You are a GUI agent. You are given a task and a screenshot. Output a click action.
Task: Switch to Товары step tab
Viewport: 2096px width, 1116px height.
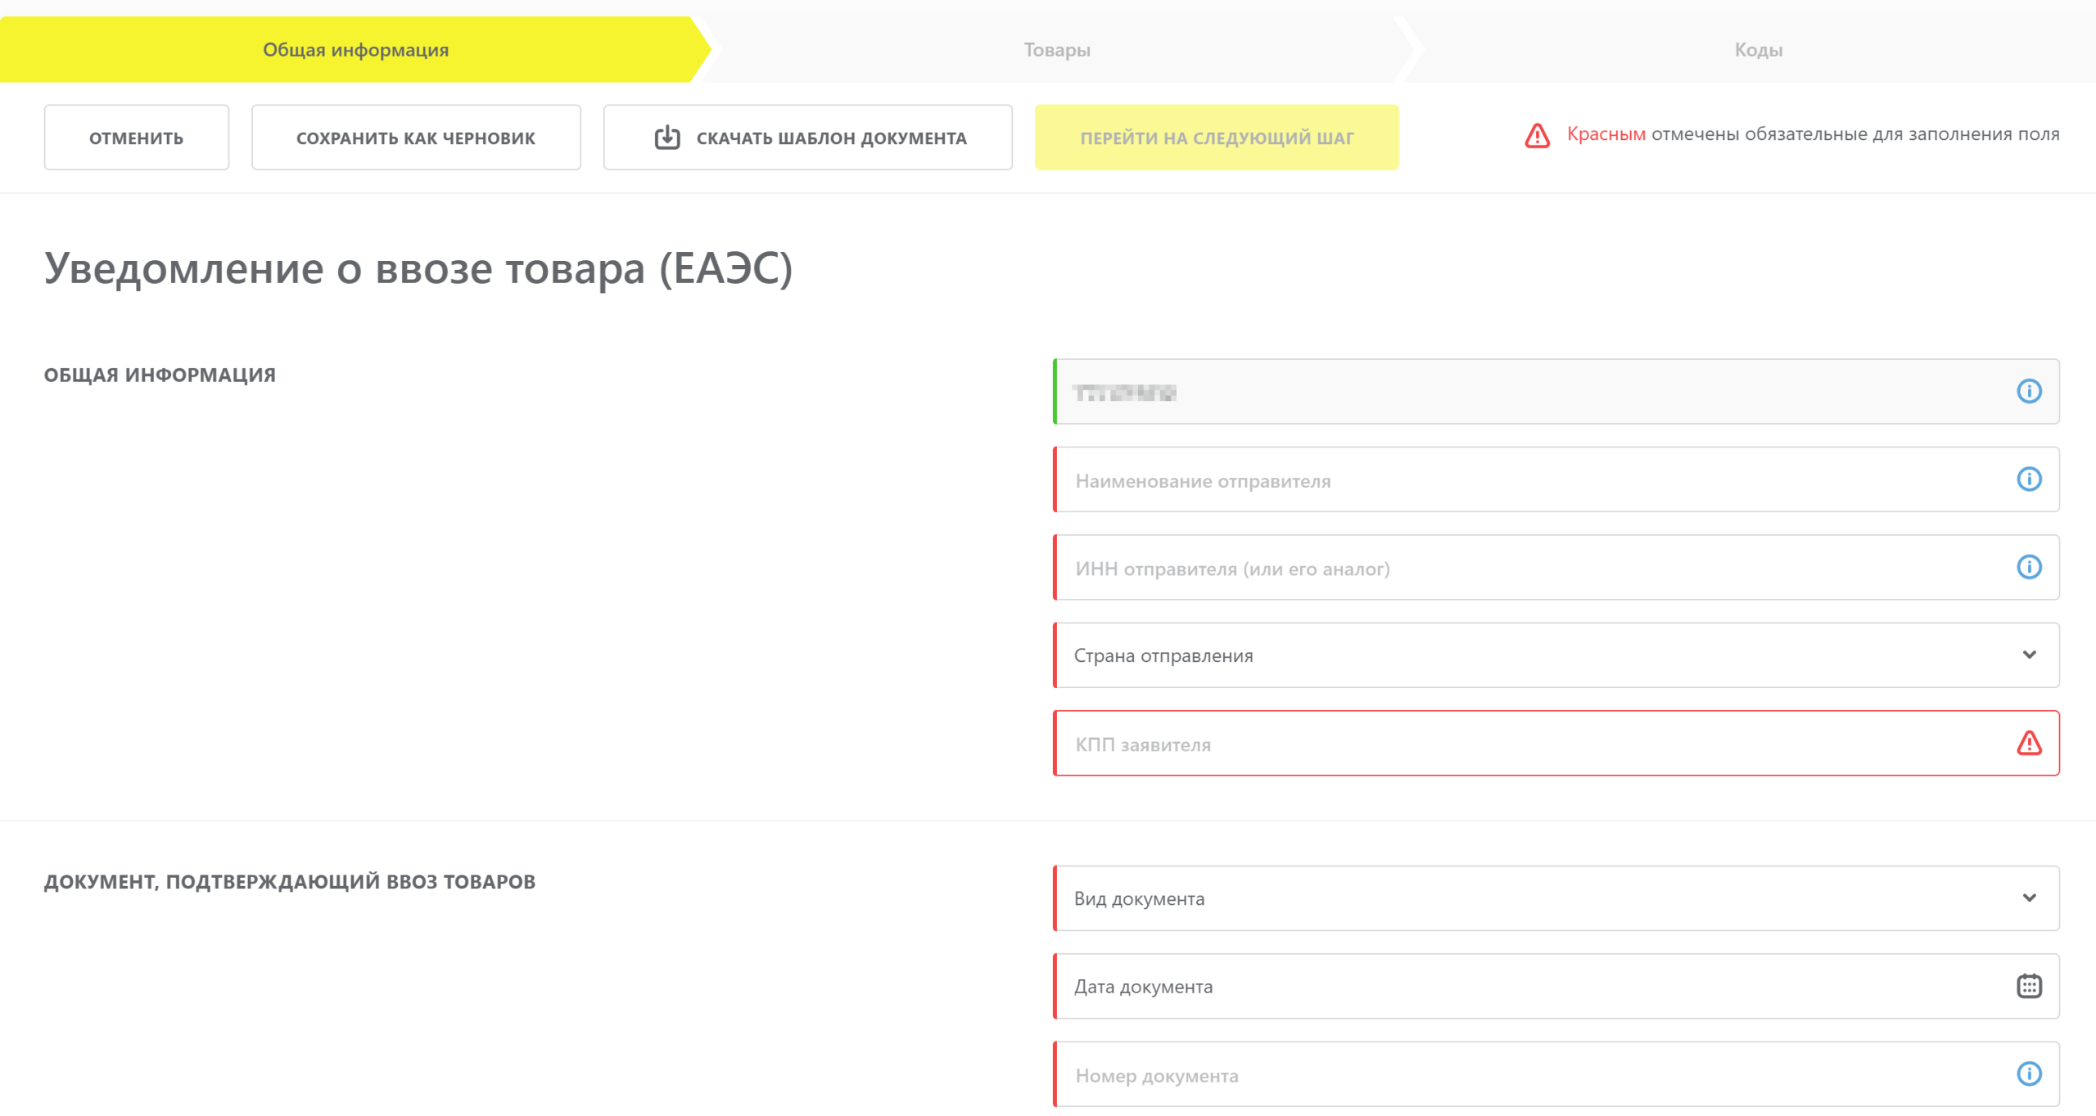pyautogui.click(x=1056, y=49)
